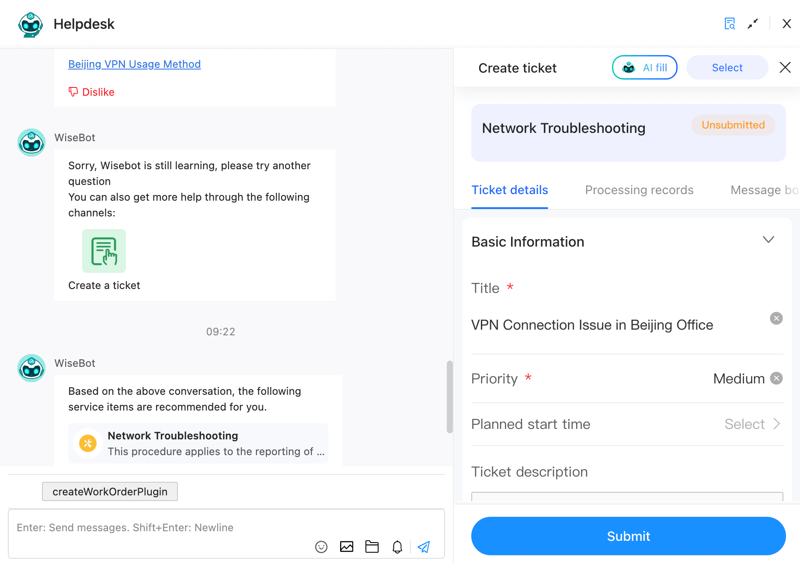Screen dimensions: 800x564
Task: Clear the Medium priority value
Action: coord(776,378)
